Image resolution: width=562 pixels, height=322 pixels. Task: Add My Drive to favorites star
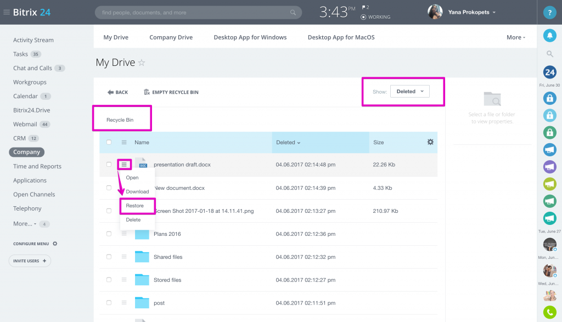[142, 63]
